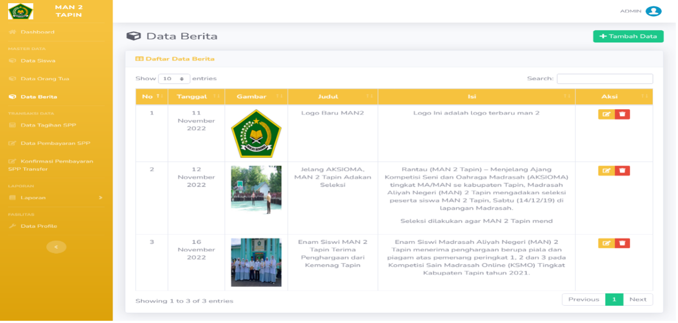Expand the Laporan sidebar menu

(x=56, y=198)
